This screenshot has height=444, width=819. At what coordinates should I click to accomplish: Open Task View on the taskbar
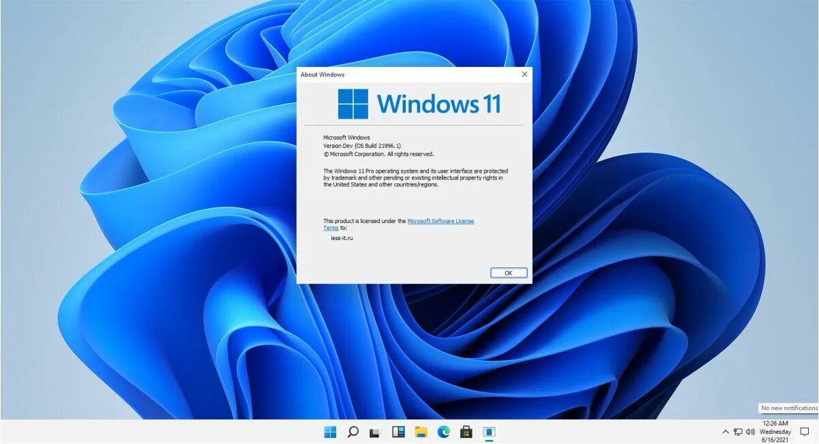click(374, 432)
